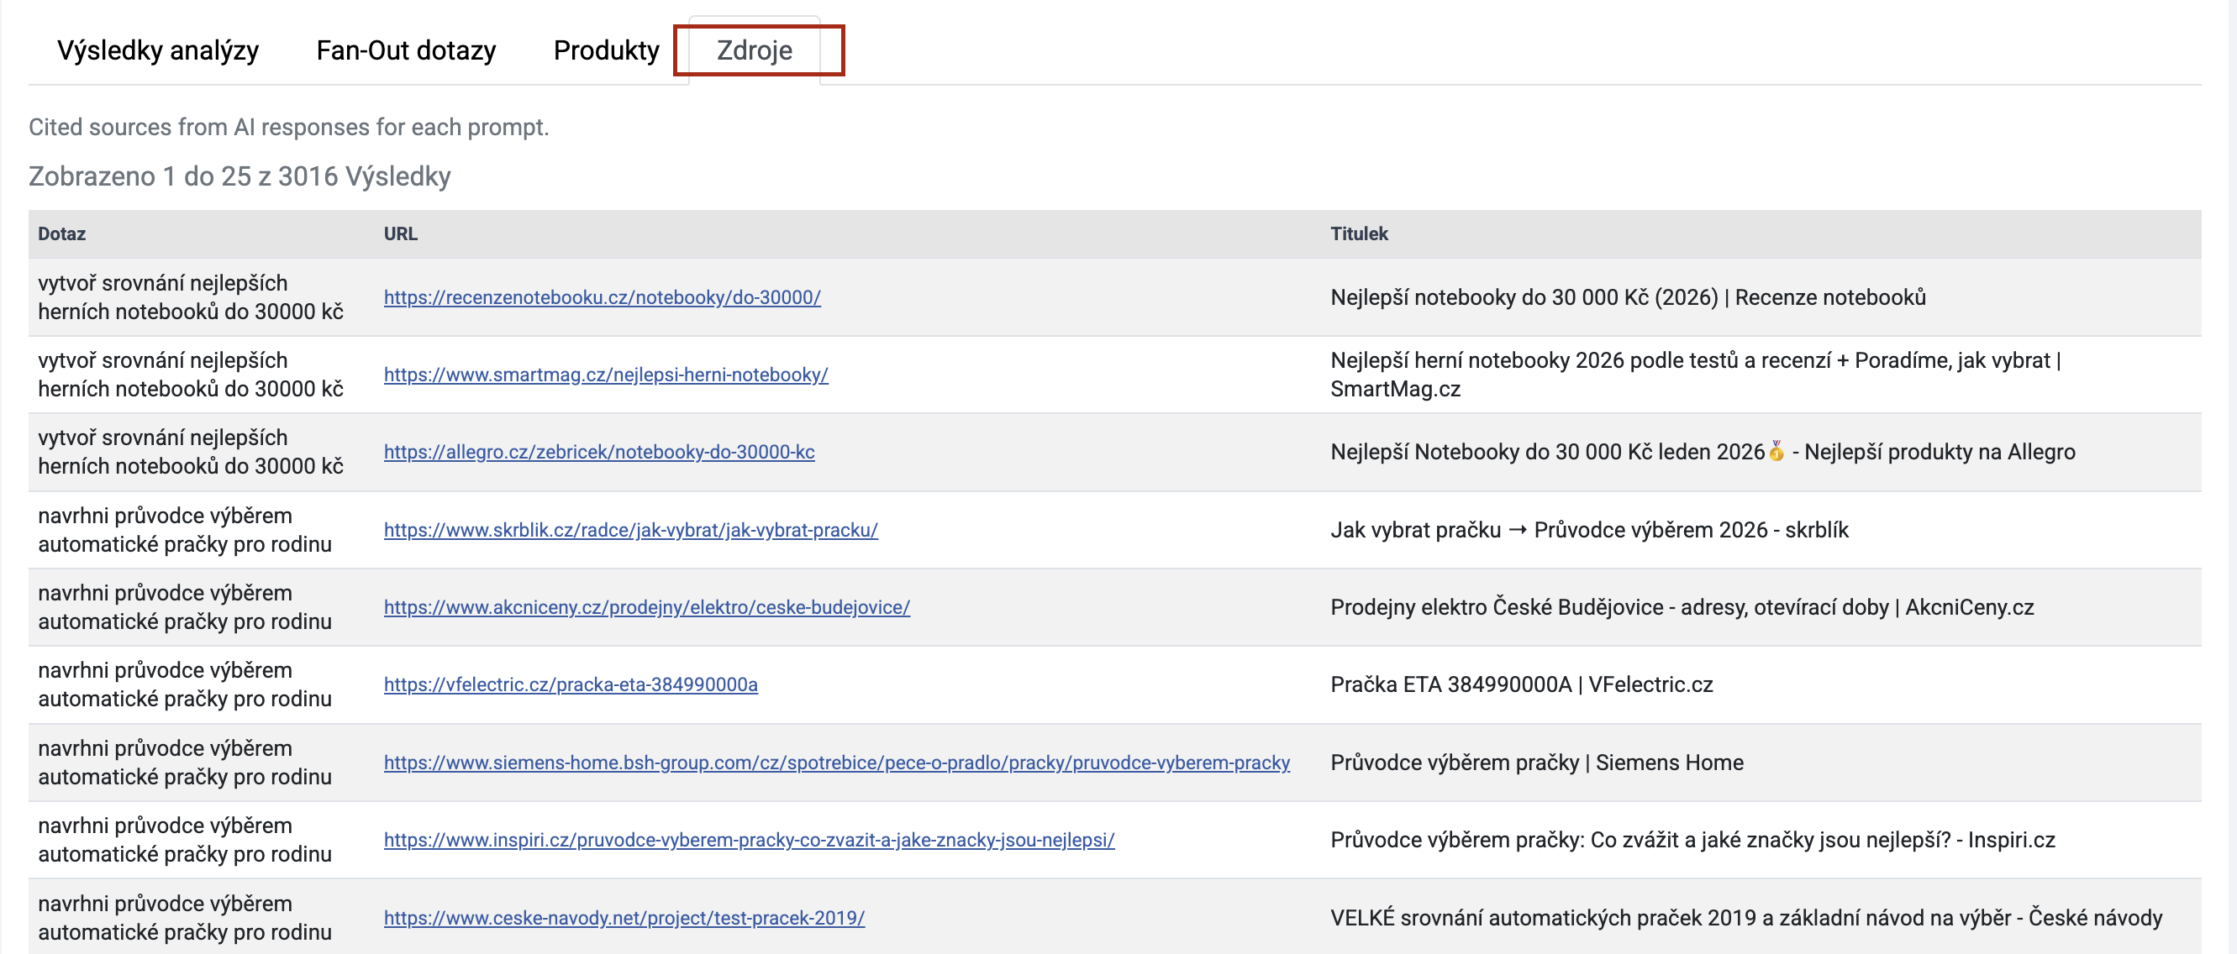The width and height of the screenshot is (2237, 954).
Task: Click the URL column header
Action: click(400, 234)
